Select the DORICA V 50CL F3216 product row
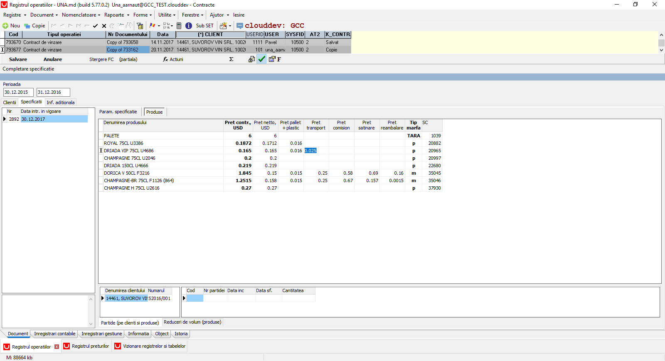This screenshot has width=665, height=361. tap(270, 173)
